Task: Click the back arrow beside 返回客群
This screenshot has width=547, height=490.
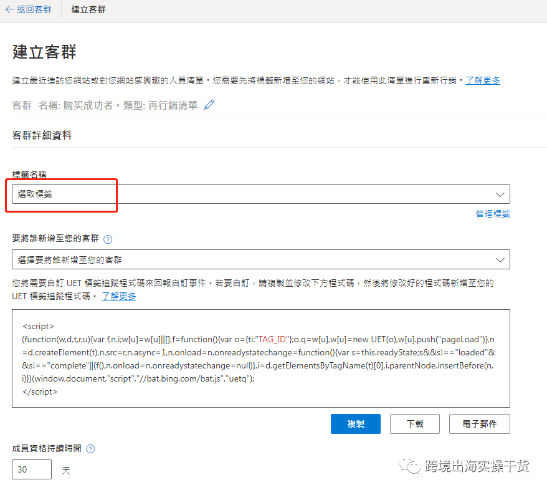Action: pos(7,9)
